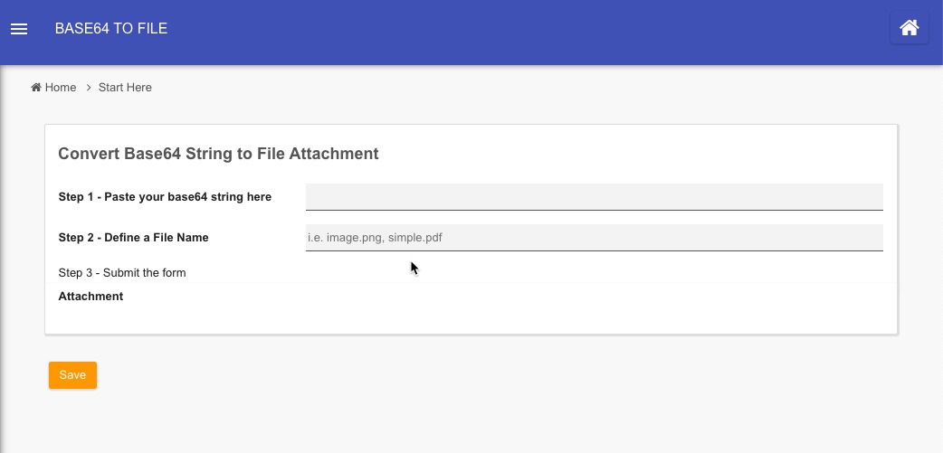Image resolution: width=943 pixels, height=453 pixels.
Task: Click the breadcrumb chevron separator
Action: coord(89,88)
